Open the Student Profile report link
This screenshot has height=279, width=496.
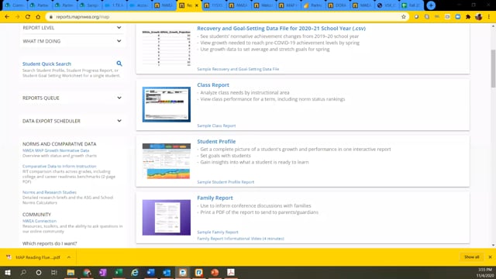216,141
